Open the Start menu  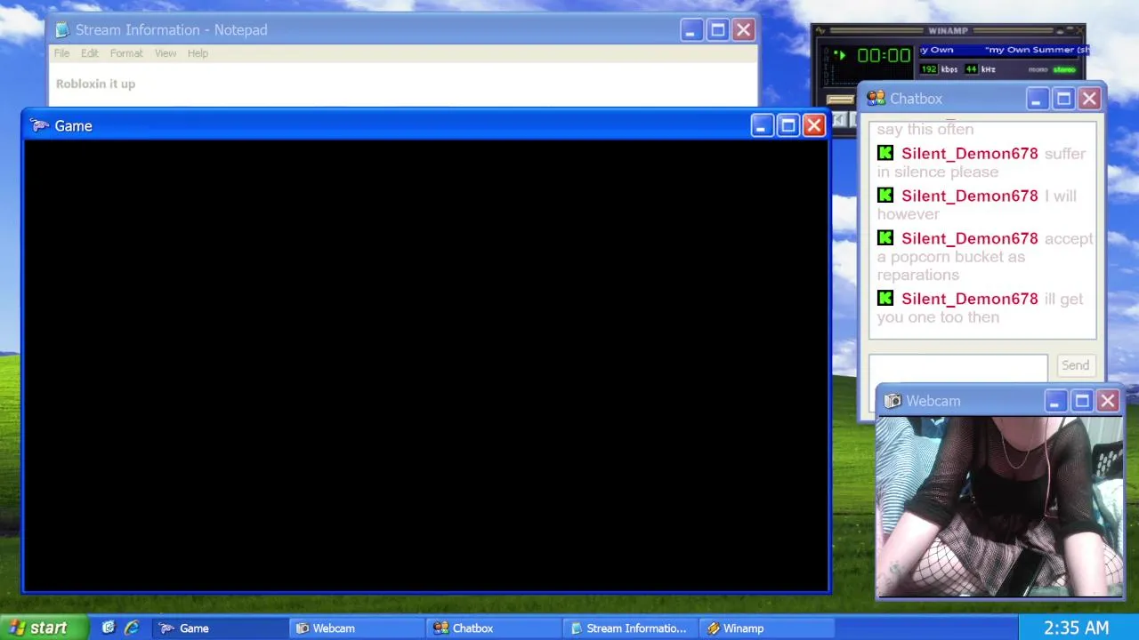(x=44, y=628)
